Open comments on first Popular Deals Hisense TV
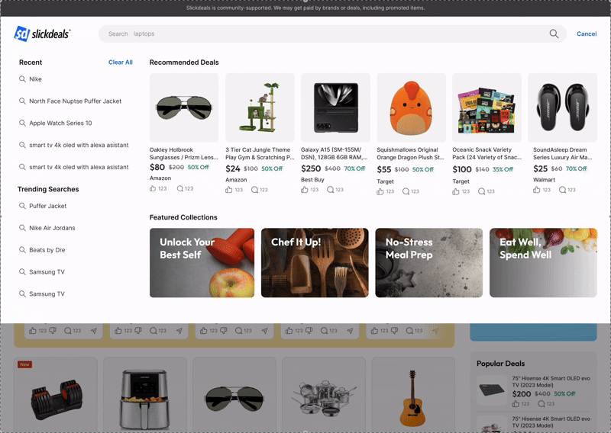Screen dimensions: 611x433 541,404
